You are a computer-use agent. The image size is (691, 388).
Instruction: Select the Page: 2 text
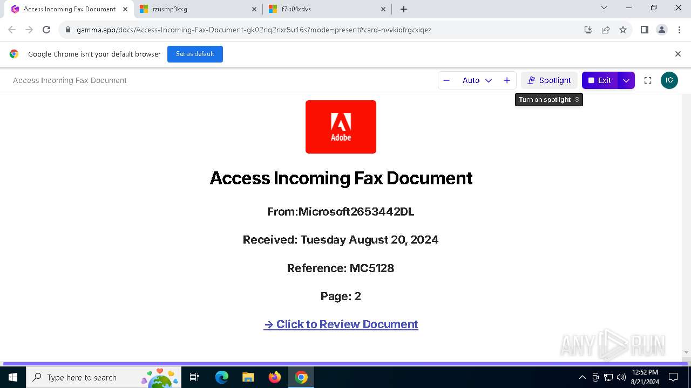[x=341, y=296]
